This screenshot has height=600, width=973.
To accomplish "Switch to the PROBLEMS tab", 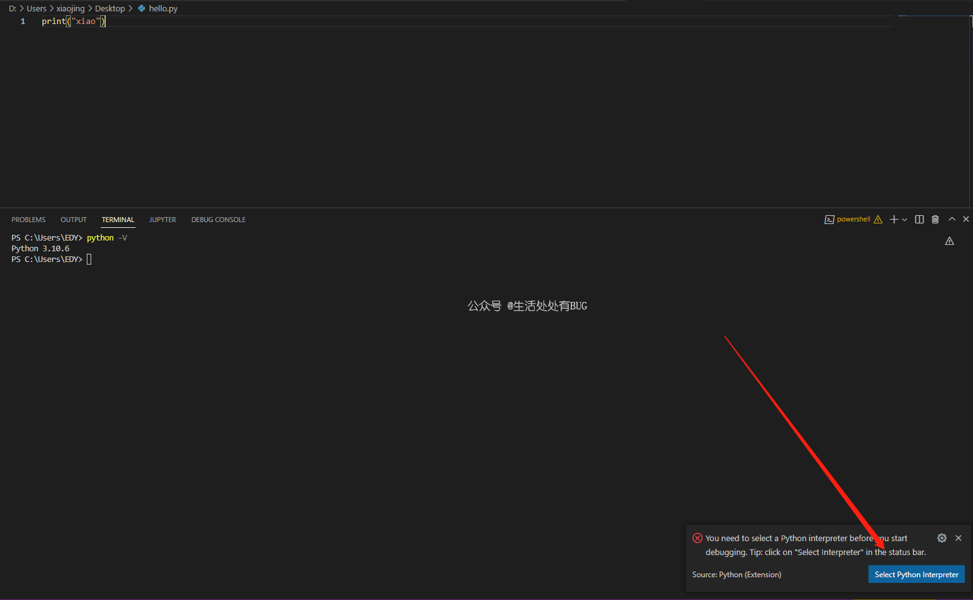I will [29, 220].
